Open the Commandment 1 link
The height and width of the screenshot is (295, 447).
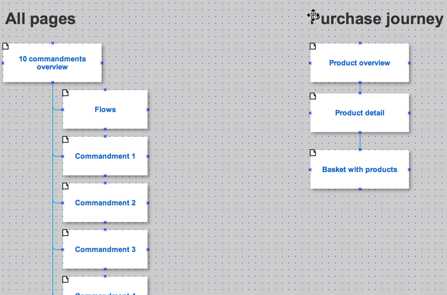coord(105,156)
